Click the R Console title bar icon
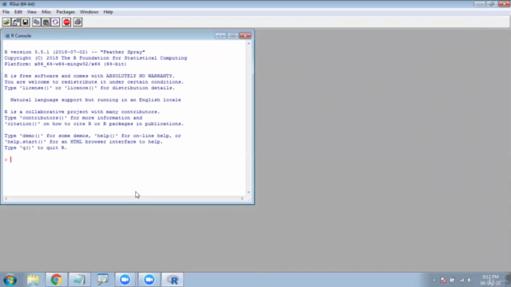Screen dimensions: 511x287 coord(7,36)
